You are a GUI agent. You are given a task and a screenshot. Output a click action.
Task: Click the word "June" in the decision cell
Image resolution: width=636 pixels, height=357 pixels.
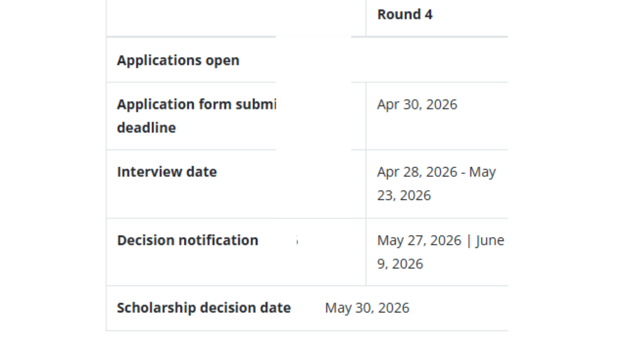click(x=490, y=240)
